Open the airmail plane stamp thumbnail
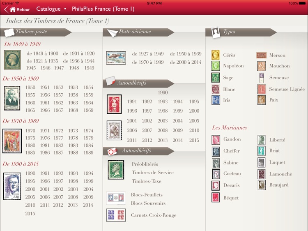308x231 pixels. point(116,58)
